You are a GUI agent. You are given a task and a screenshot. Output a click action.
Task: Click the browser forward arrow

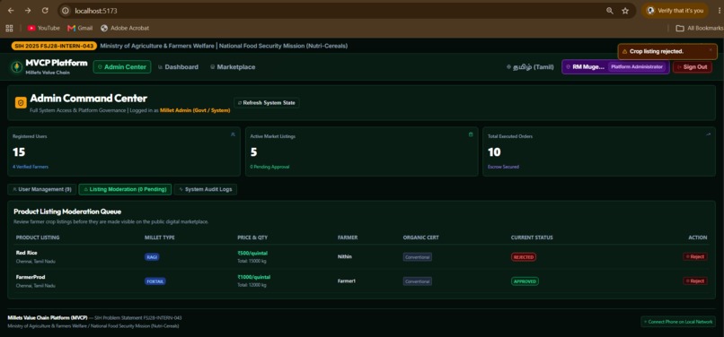coord(28,11)
